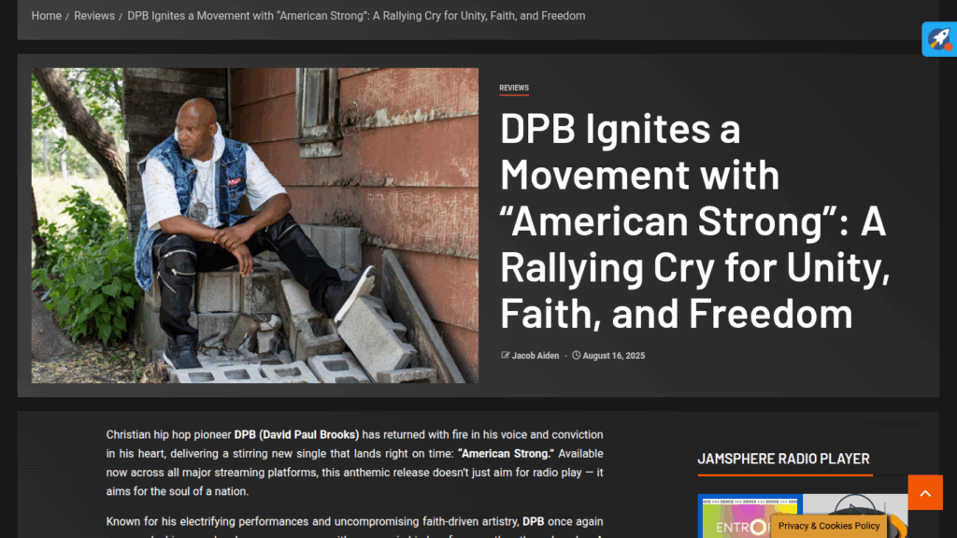Click the featured photo of DPB
The image size is (957, 538).
pos(255,225)
